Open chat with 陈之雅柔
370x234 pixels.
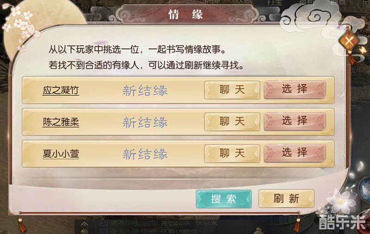232,122
